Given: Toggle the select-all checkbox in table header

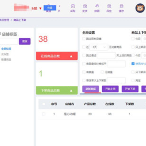Looking at the screenshot, I should click(x=44, y=104).
